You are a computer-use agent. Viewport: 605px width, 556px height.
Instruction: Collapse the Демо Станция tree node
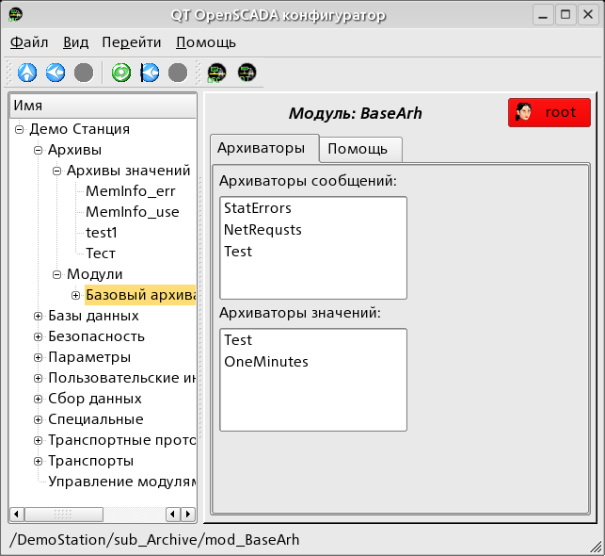(x=20, y=130)
